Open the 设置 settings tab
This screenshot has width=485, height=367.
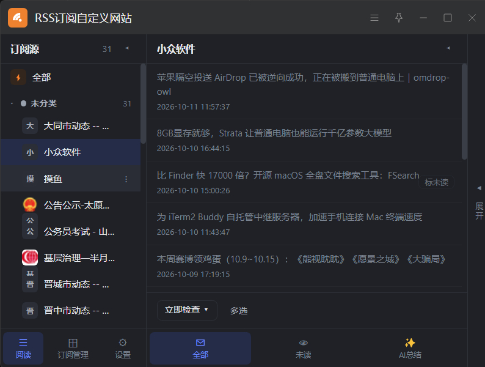(x=123, y=348)
